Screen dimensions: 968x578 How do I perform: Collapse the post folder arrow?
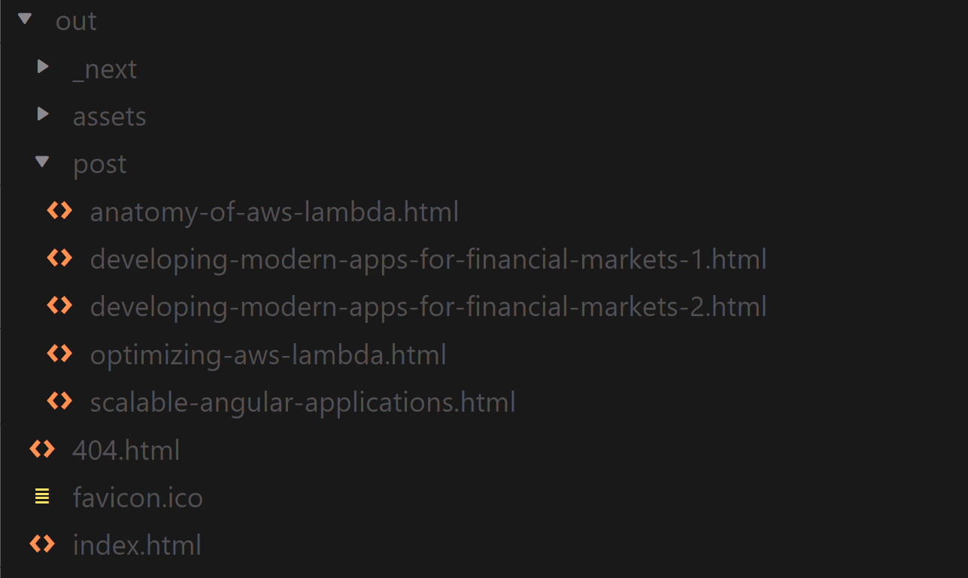click(x=43, y=162)
